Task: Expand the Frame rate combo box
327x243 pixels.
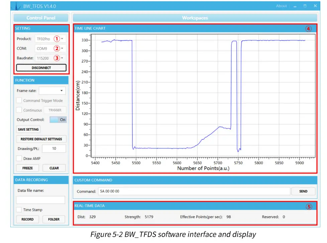Action: pos(52,91)
